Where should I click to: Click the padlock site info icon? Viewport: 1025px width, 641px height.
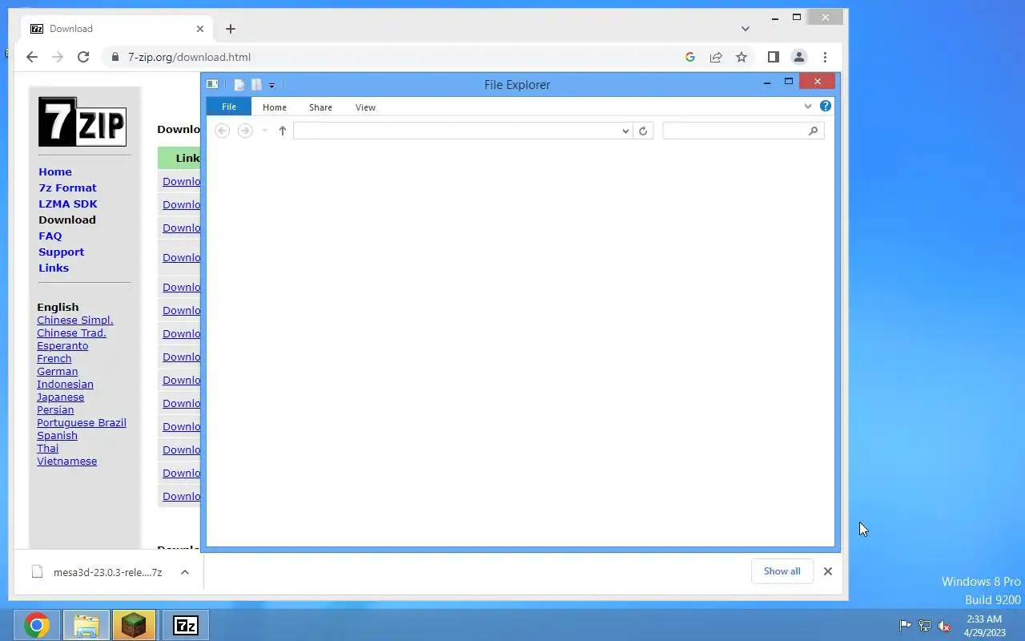click(x=115, y=57)
